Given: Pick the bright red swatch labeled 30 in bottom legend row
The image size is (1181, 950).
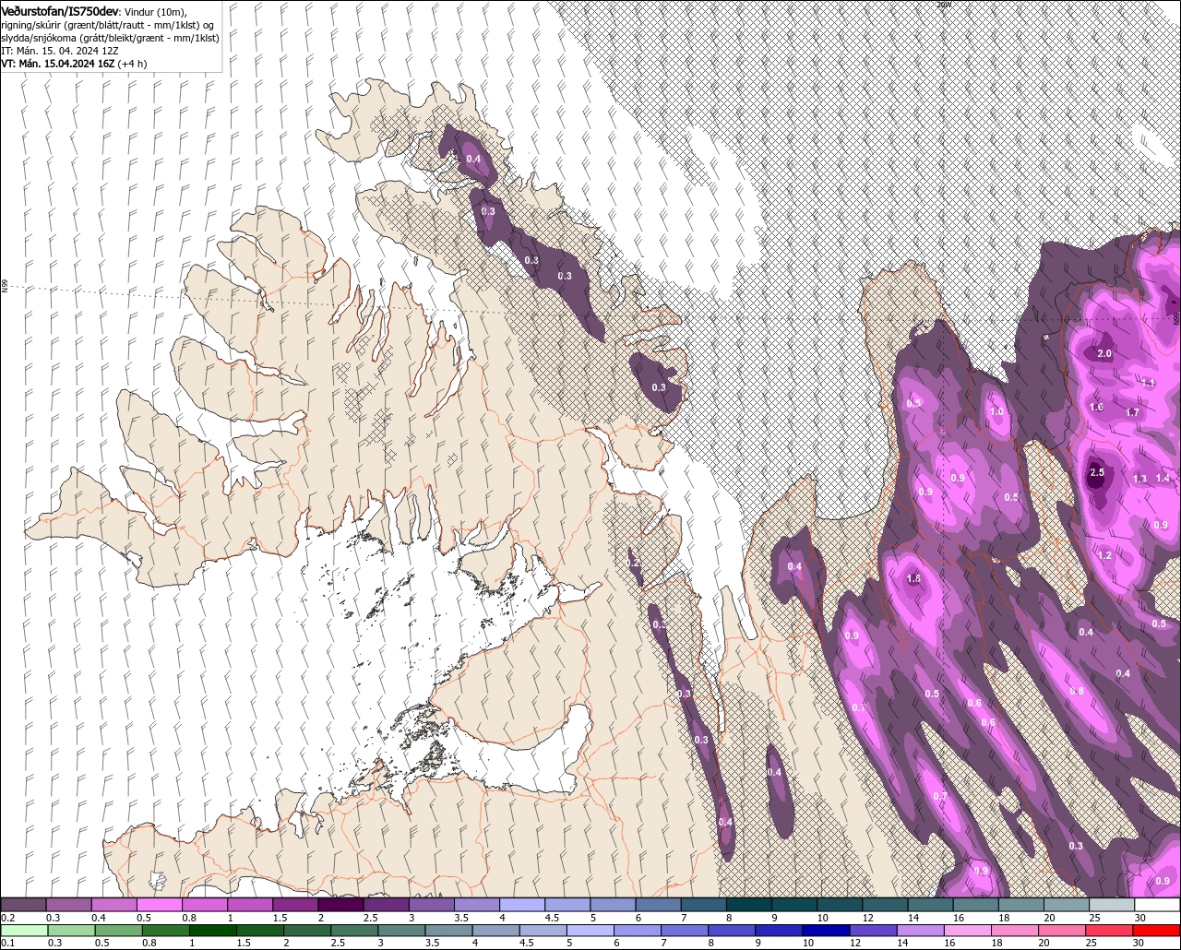Looking at the screenshot, I should coord(1157,931).
